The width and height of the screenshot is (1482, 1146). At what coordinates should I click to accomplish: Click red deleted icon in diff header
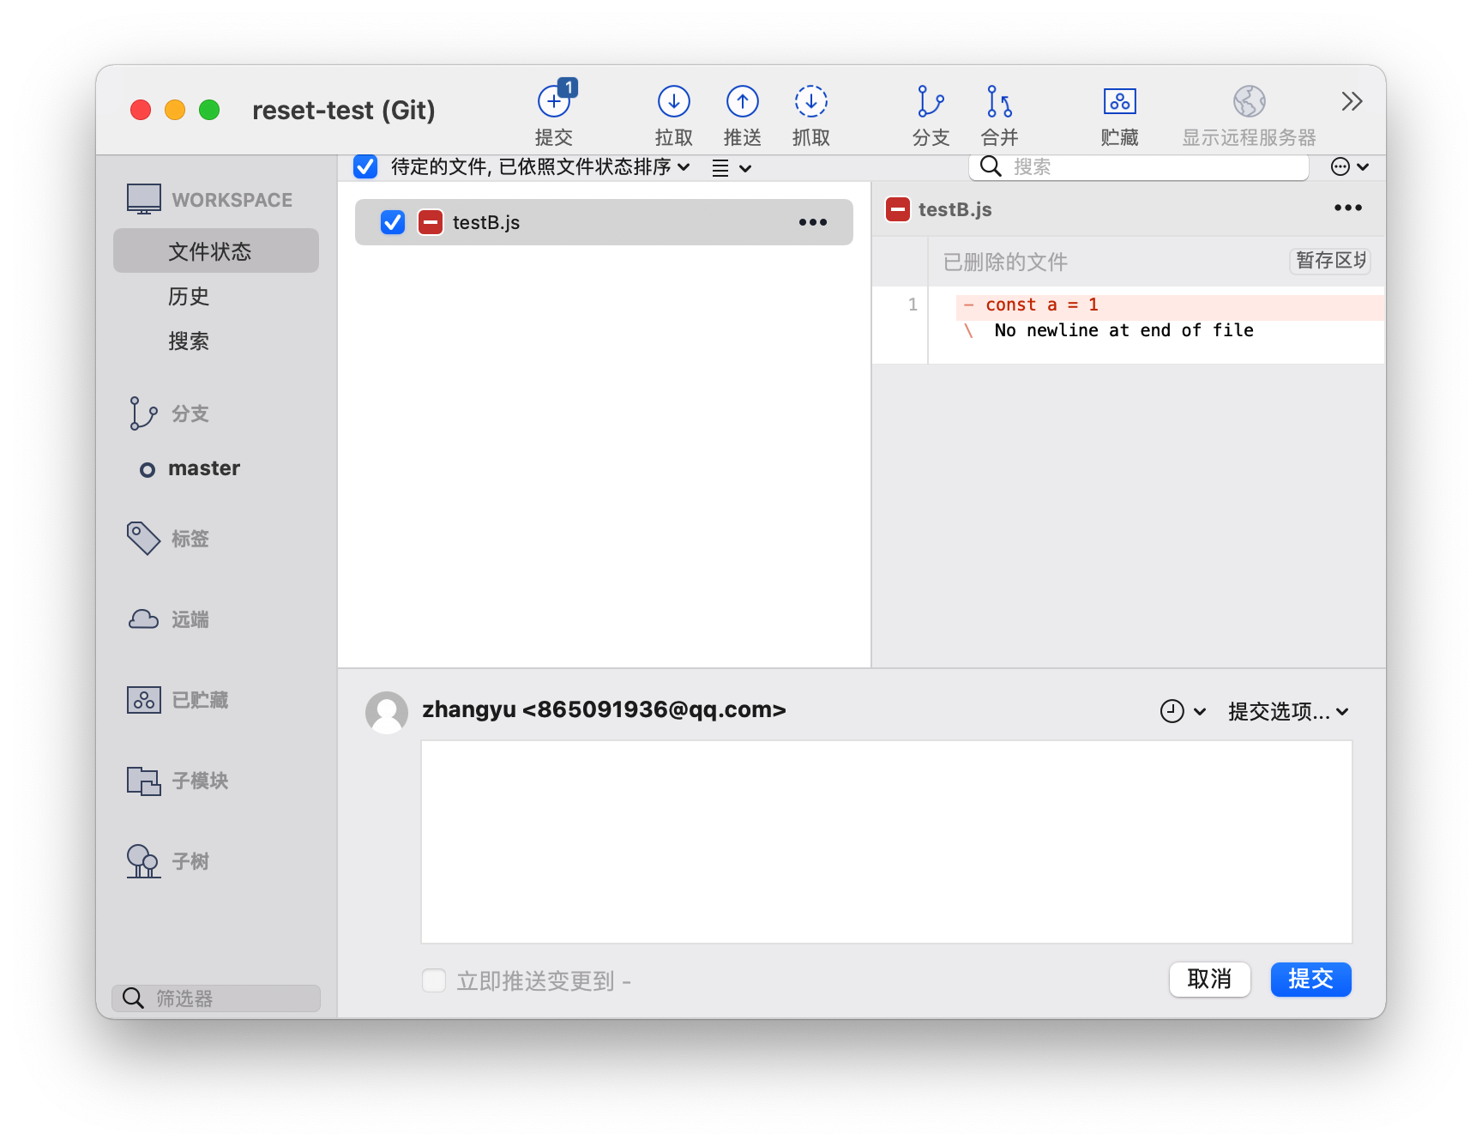[898, 209]
